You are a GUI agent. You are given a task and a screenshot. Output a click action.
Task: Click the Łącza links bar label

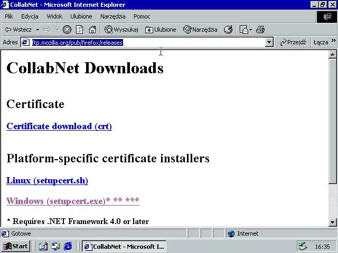[321, 42]
